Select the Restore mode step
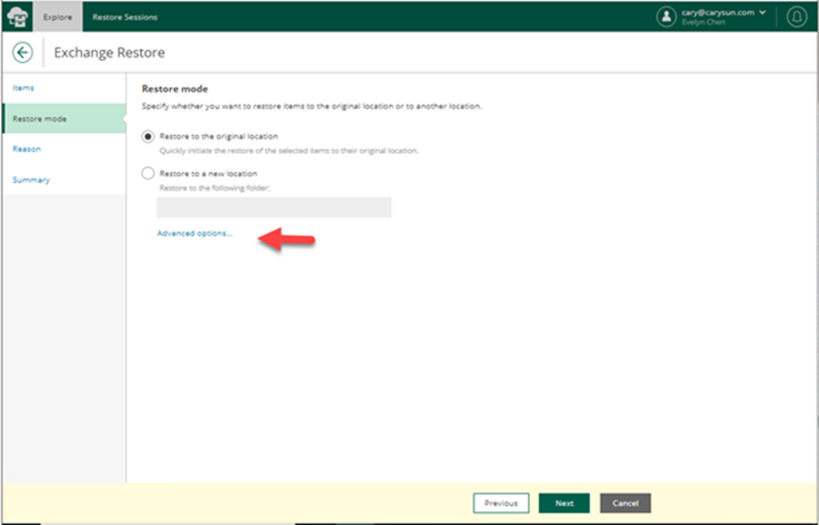Image resolution: width=819 pixels, height=525 pixels. [64, 119]
